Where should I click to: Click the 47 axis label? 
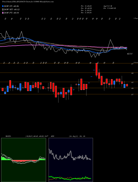(x=132, y=64)
